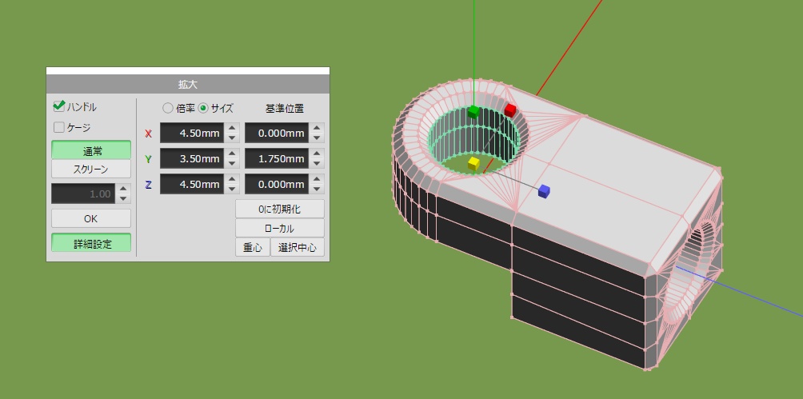The height and width of the screenshot is (399, 803).
Task: Decrease X size with down arrow
Action: point(232,138)
